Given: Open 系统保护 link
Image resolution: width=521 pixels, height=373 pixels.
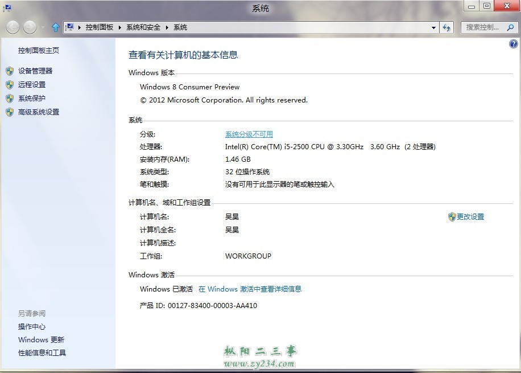Looking at the screenshot, I should [31, 98].
